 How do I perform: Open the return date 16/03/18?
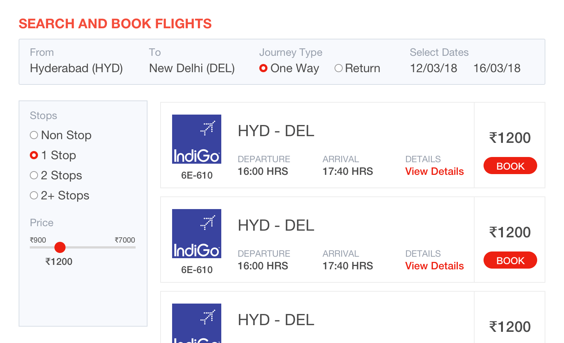click(x=497, y=68)
